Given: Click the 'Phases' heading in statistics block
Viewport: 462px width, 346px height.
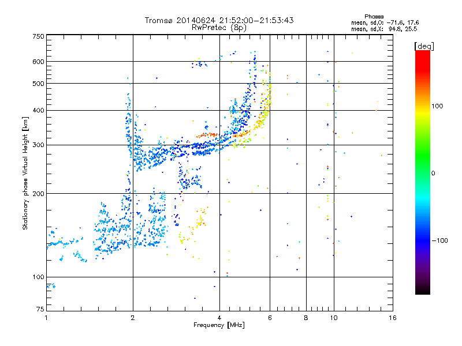Looking at the screenshot, I should coord(374,17).
